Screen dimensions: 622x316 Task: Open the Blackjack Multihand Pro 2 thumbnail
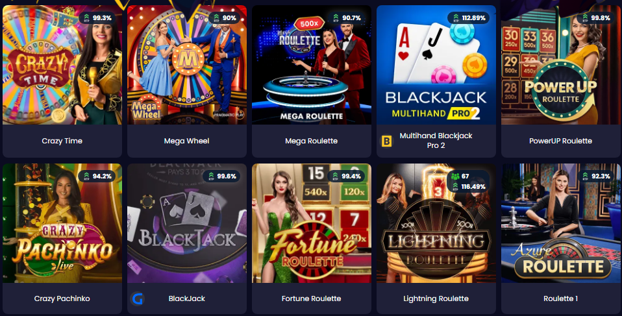pos(436,65)
